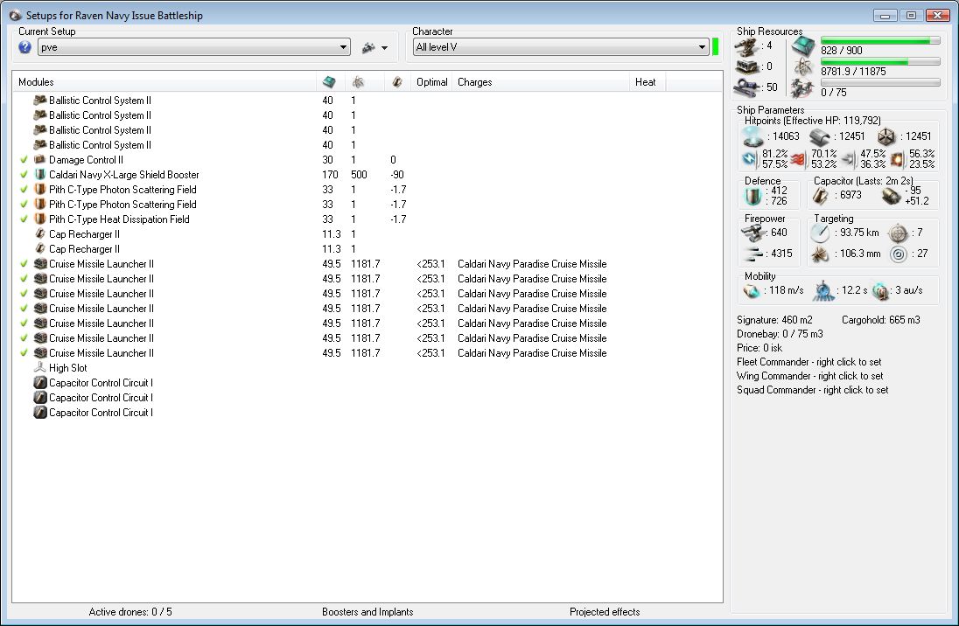959x626 pixels.
Task: Open the Active drones: 0 / 5 panel
Action: pyautogui.click(x=130, y=612)
